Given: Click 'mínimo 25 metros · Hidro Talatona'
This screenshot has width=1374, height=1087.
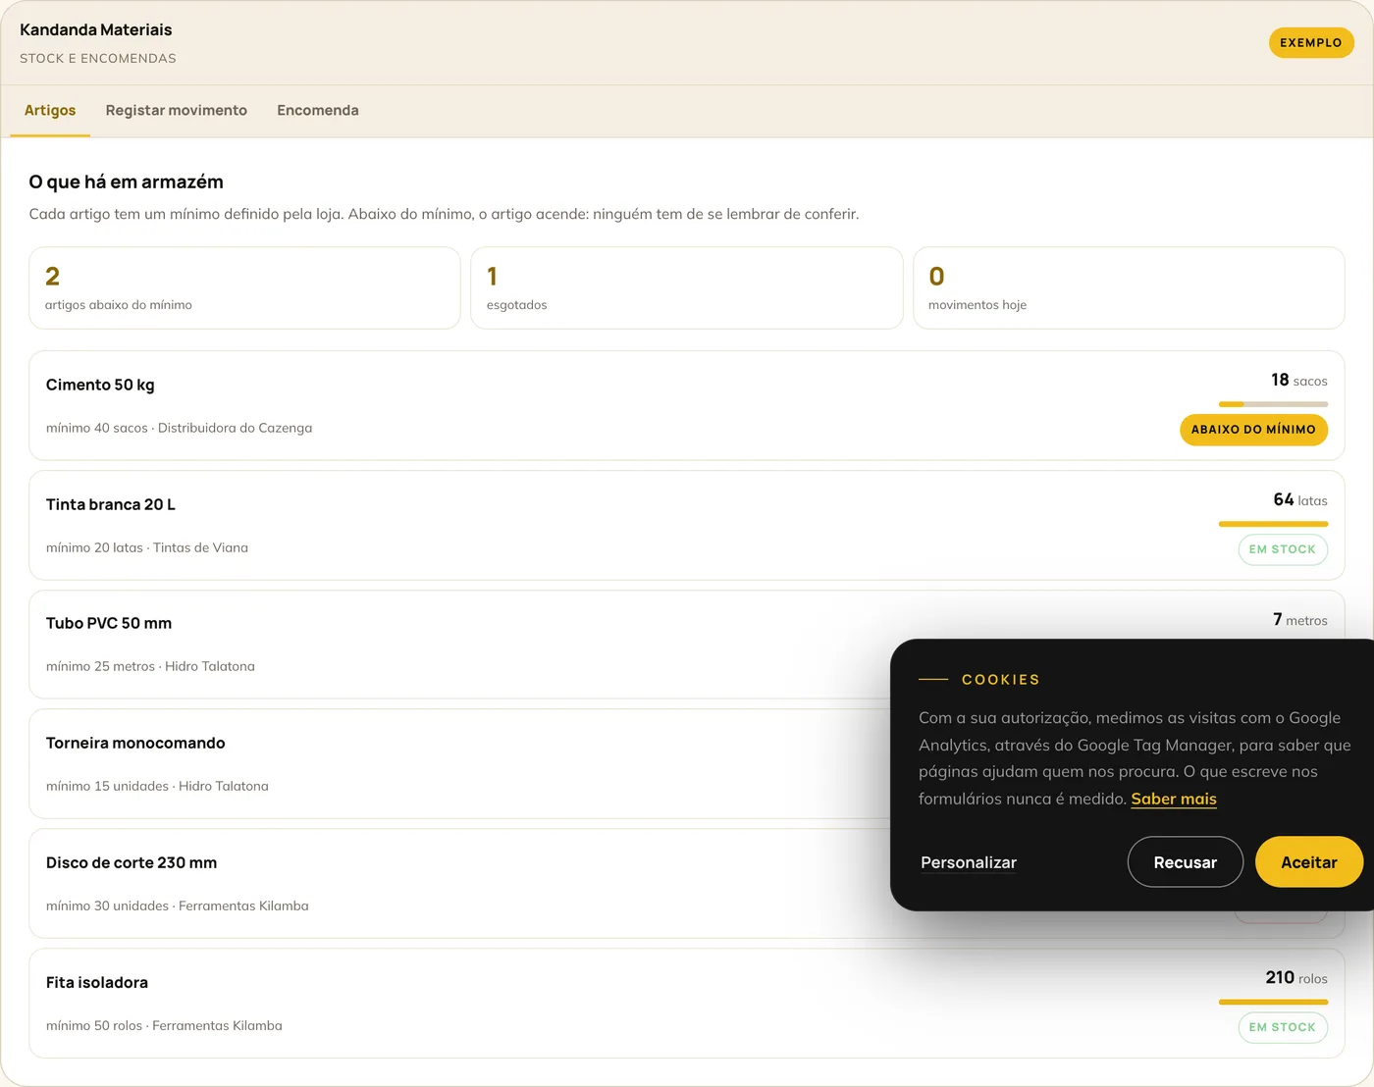Looking at the screenshot, I should [x=150, y=666].
